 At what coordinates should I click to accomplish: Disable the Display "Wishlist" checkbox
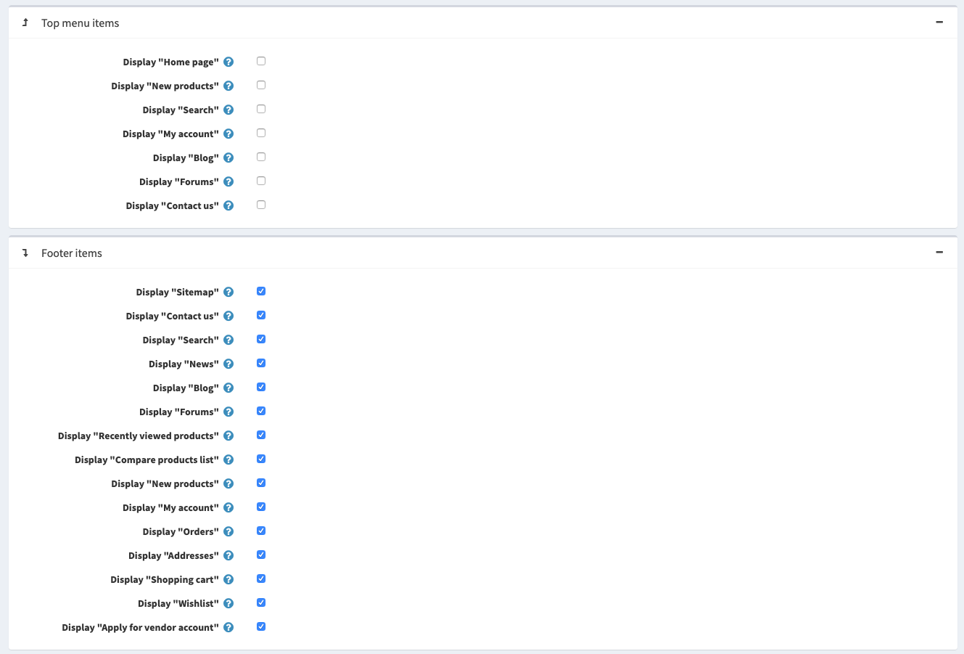tap(261, 602)
